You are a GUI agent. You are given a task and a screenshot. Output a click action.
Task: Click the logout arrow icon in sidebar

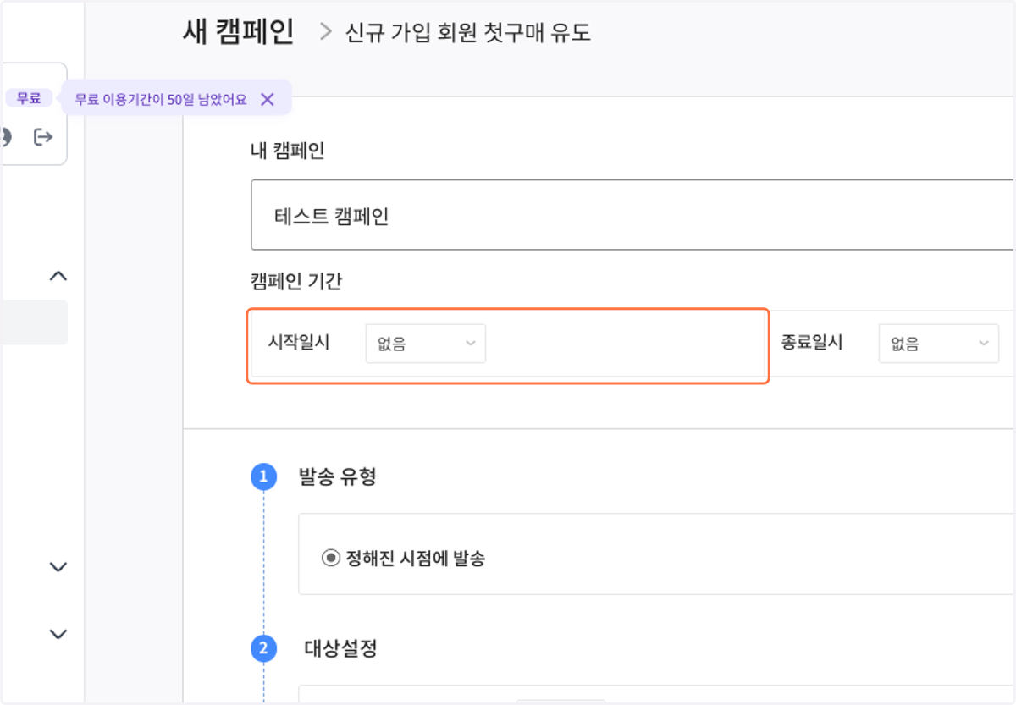pos(43,136)
